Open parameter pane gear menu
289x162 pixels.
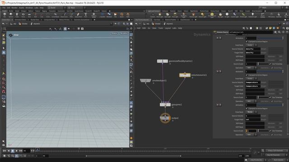(x=275, y=32)
